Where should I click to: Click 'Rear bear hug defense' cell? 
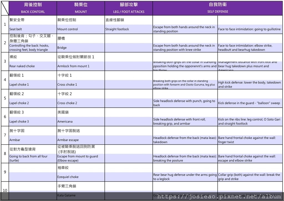[x=185, y=177]
